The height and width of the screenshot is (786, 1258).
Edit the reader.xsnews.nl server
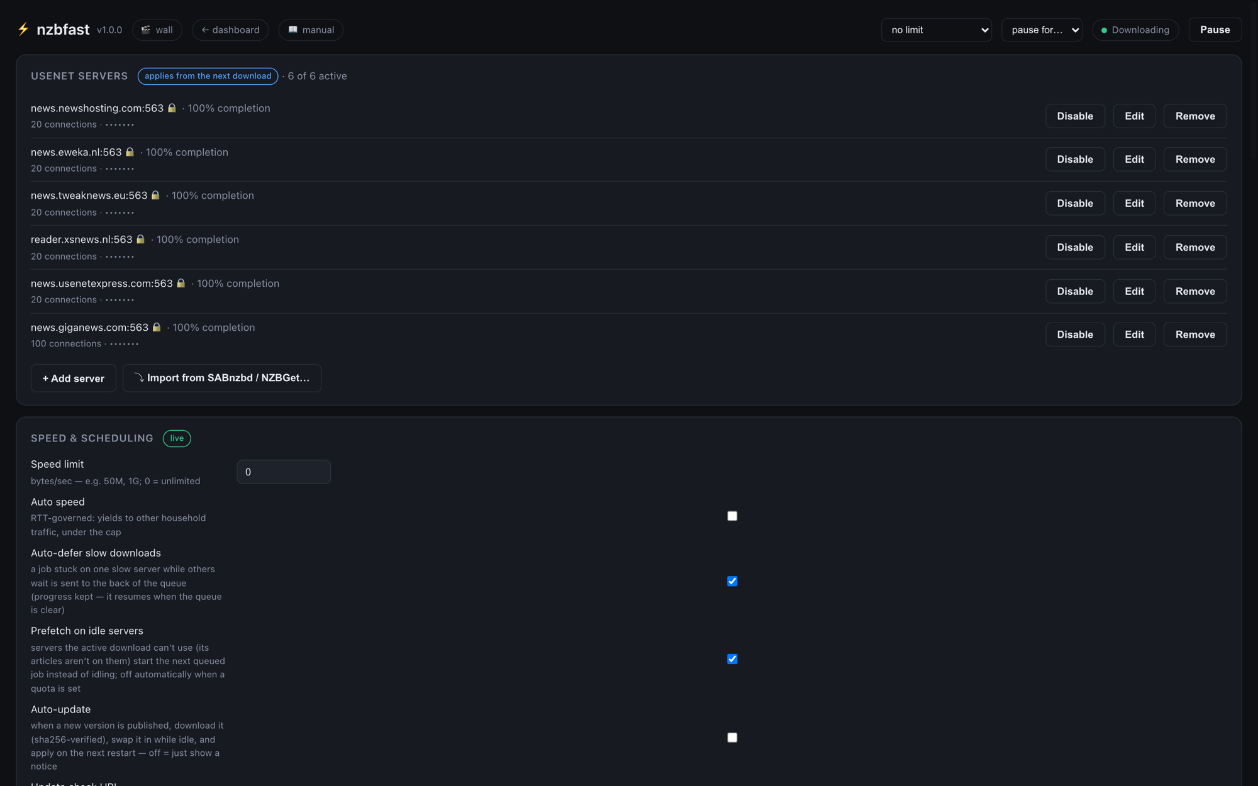(x=1134, y=247)
